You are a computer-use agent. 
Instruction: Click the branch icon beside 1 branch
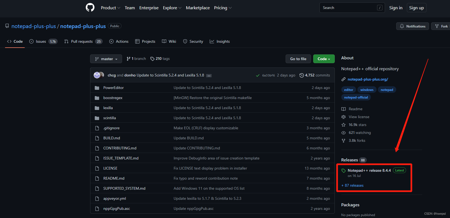[128, 59]
